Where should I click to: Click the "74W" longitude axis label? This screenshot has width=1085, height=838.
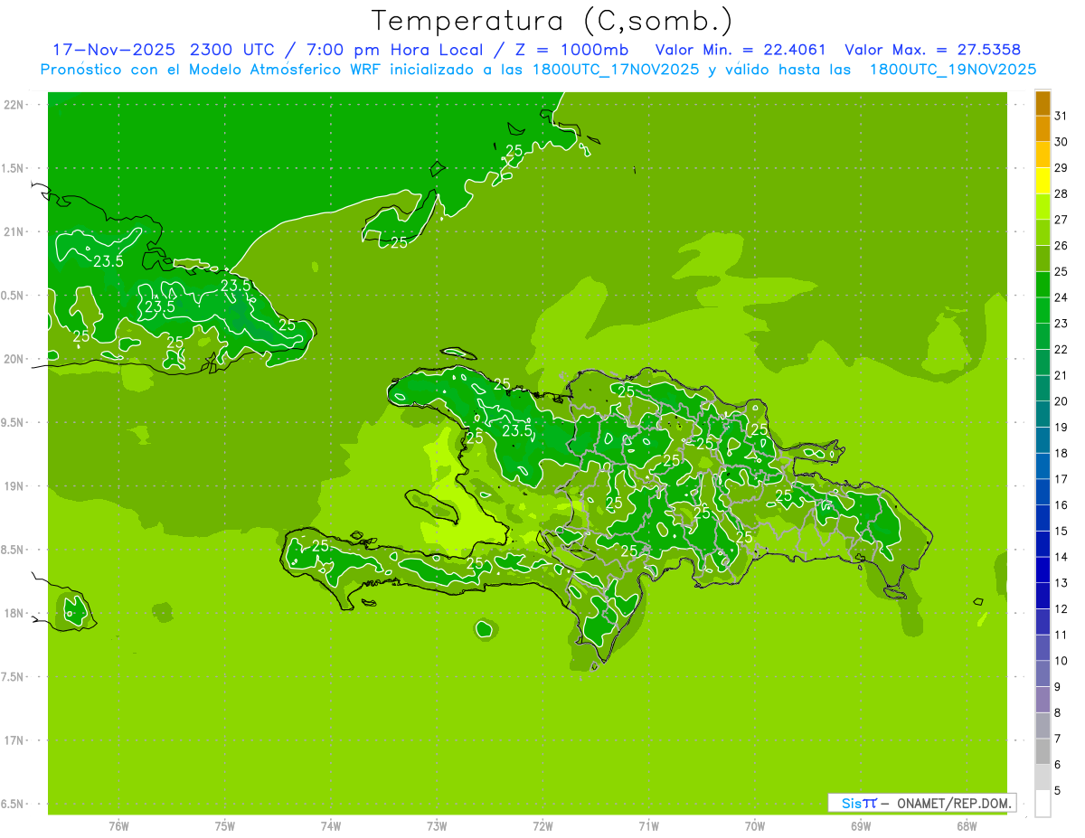tap(330, 825)
